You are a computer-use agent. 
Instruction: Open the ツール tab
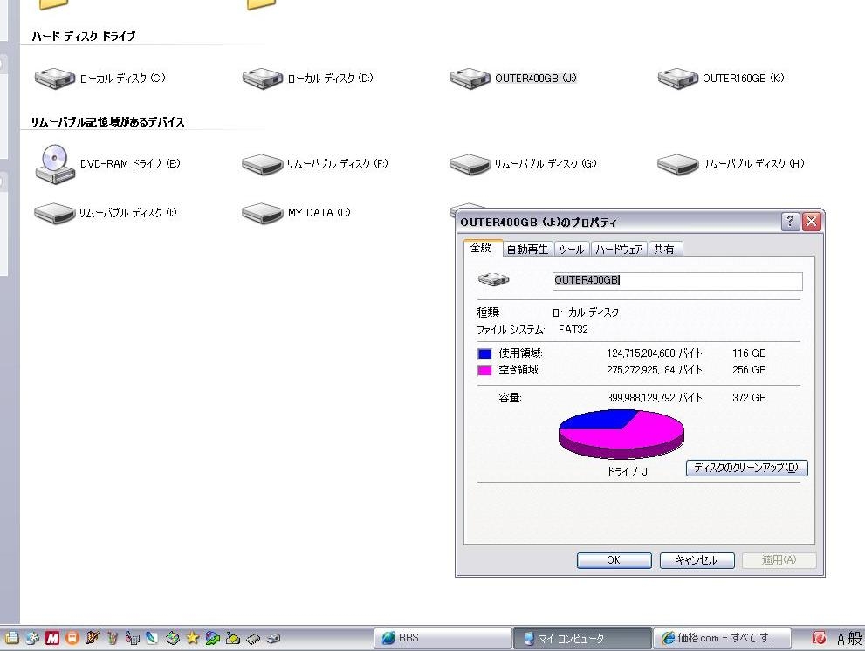[x=572, y=250]
